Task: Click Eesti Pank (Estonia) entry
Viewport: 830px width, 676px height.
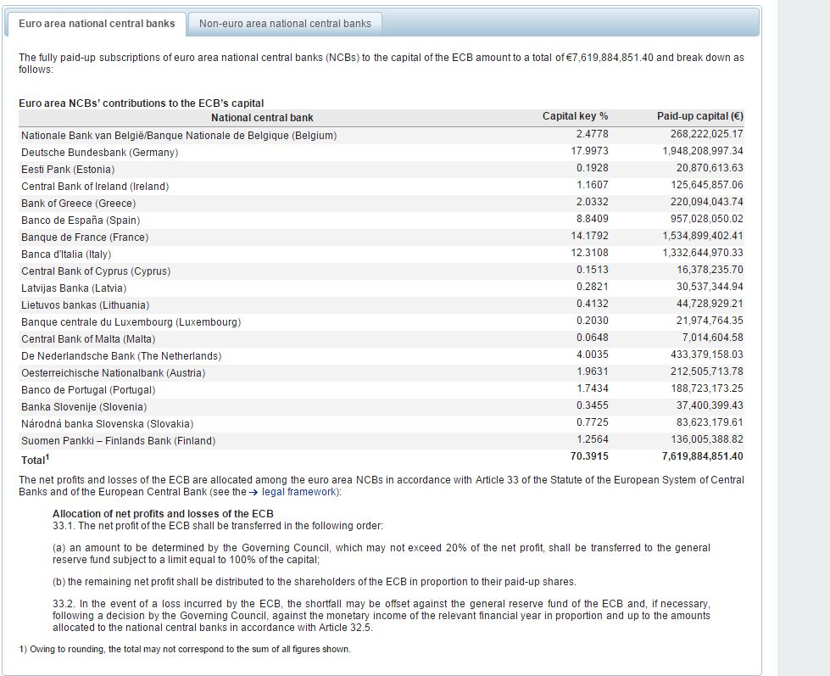Action: (x=68, y=170)
